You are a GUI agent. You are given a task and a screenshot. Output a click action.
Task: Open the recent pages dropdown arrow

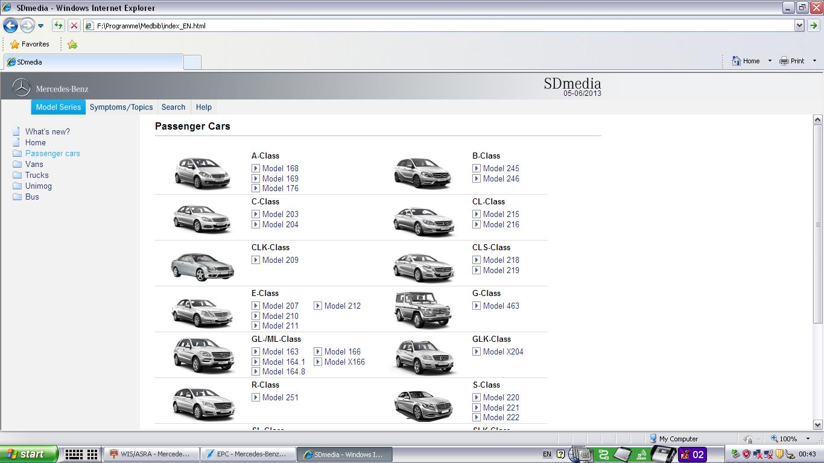[x=40, y=26]
